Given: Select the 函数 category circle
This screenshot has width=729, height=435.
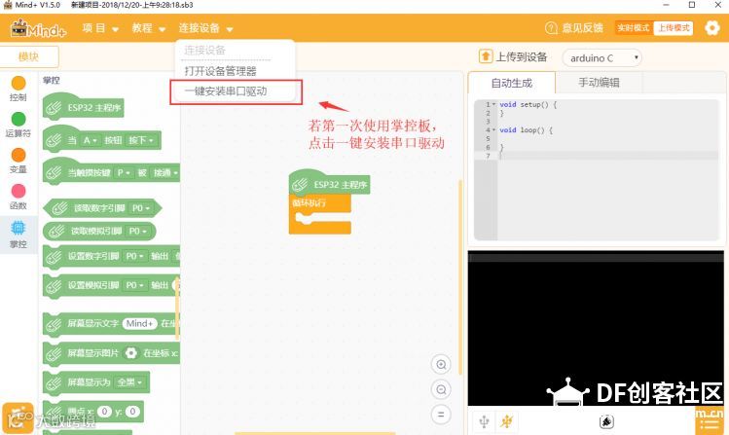Looking at the screenshot, I should [x=18, y=191].
